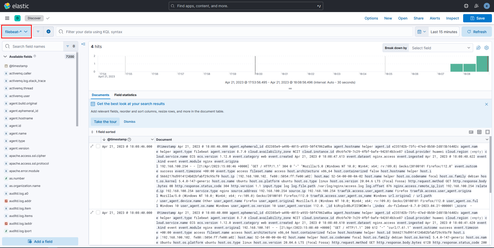Click the Refresh button

pyautogui.click(x=477, y=32)
